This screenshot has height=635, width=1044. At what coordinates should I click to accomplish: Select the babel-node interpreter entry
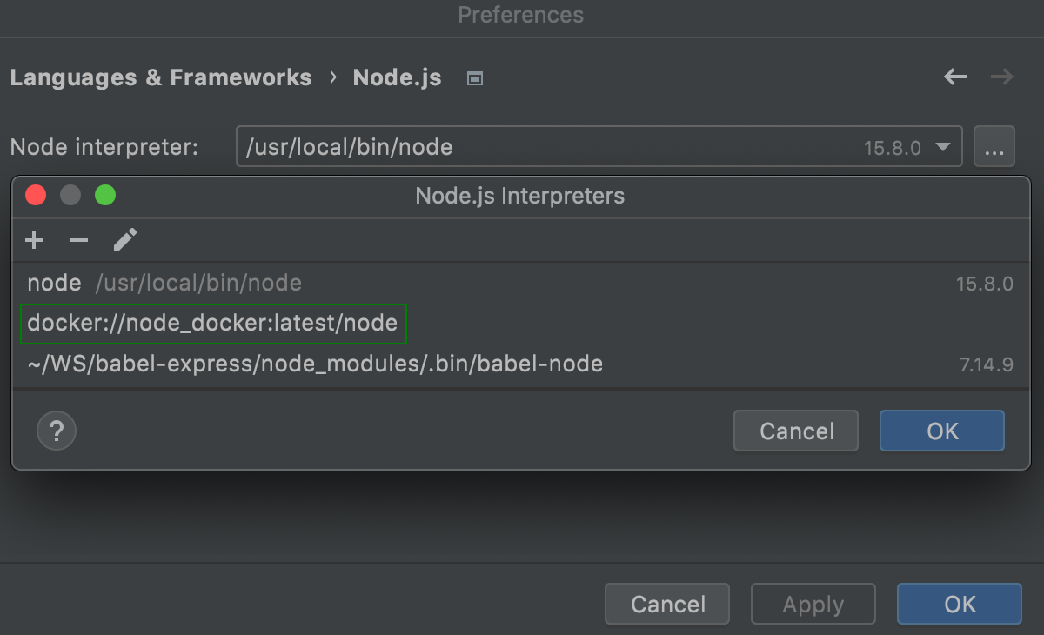(314, 364)
